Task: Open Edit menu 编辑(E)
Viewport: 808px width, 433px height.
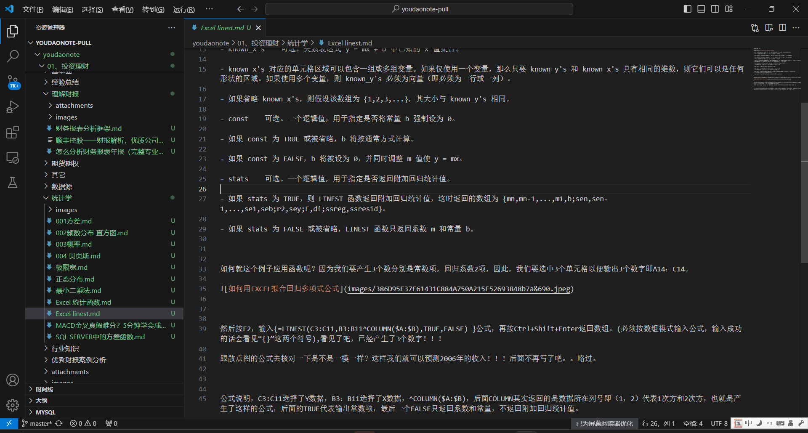Action: coord(63,9)
